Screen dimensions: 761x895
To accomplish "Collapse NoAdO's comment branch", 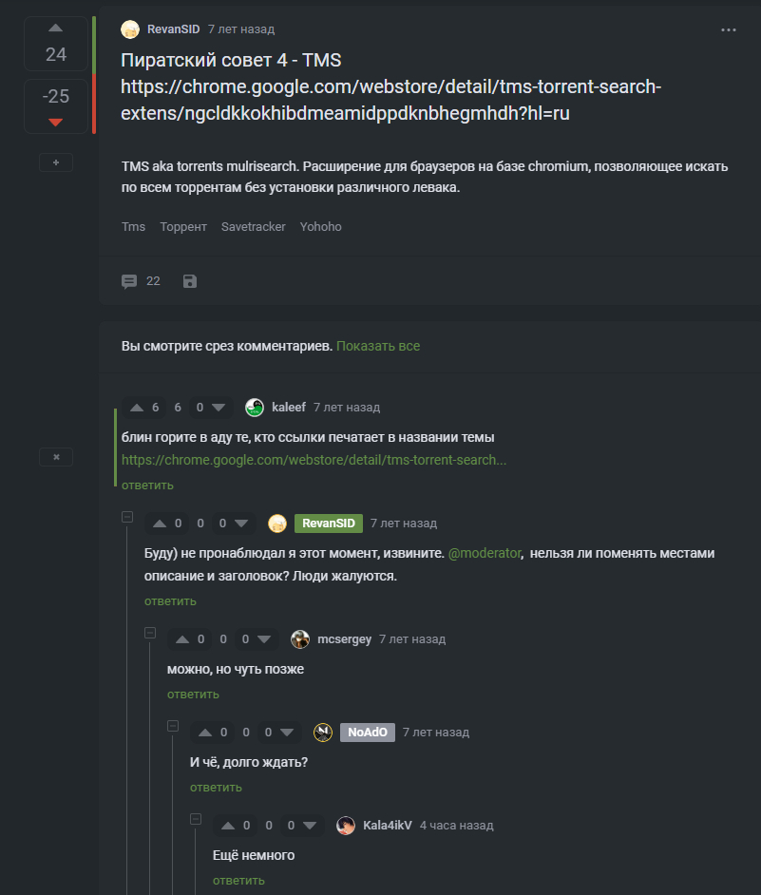I will click(173, 726).
